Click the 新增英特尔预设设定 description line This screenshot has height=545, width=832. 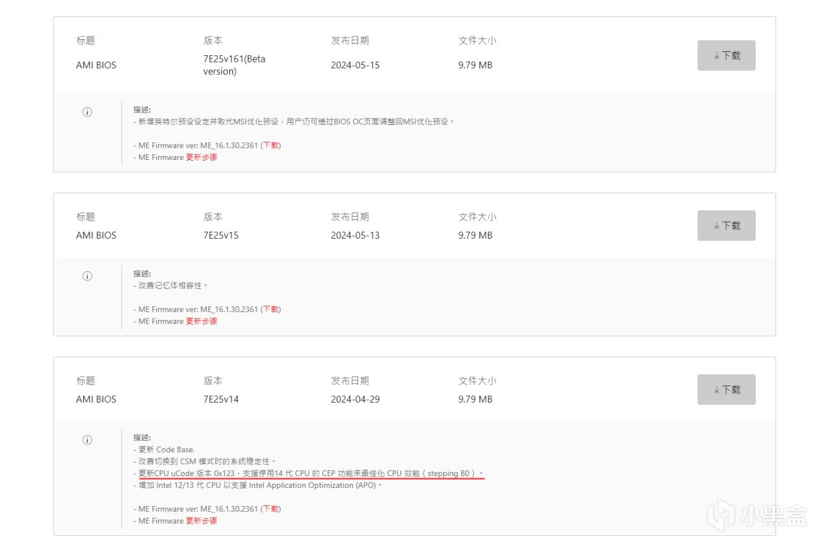tap(294, 122)
